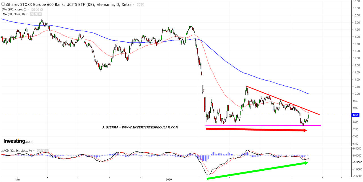Toggle MACD indicator visibility eye
This screenshot has width=363, height=182.
[x=38, y=151]
